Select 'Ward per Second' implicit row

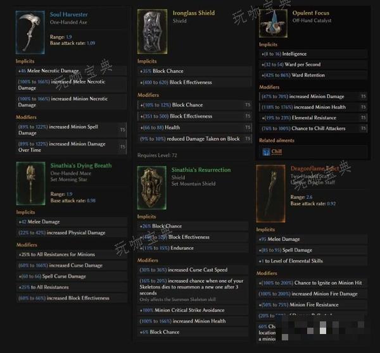coord(313,65)
